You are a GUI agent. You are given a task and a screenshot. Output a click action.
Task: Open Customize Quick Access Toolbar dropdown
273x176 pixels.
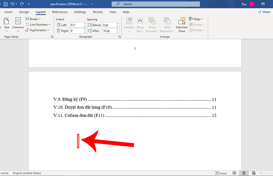29,4
